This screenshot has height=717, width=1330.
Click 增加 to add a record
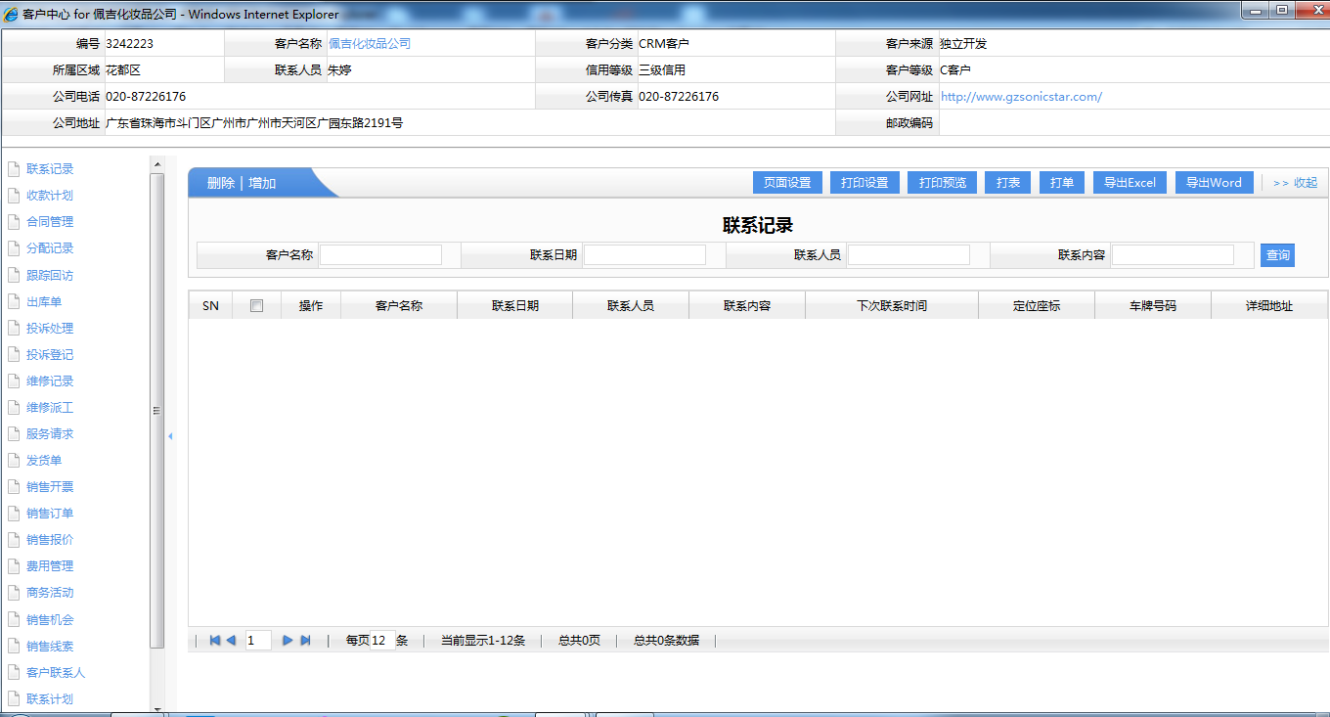(x=262, y=183)
